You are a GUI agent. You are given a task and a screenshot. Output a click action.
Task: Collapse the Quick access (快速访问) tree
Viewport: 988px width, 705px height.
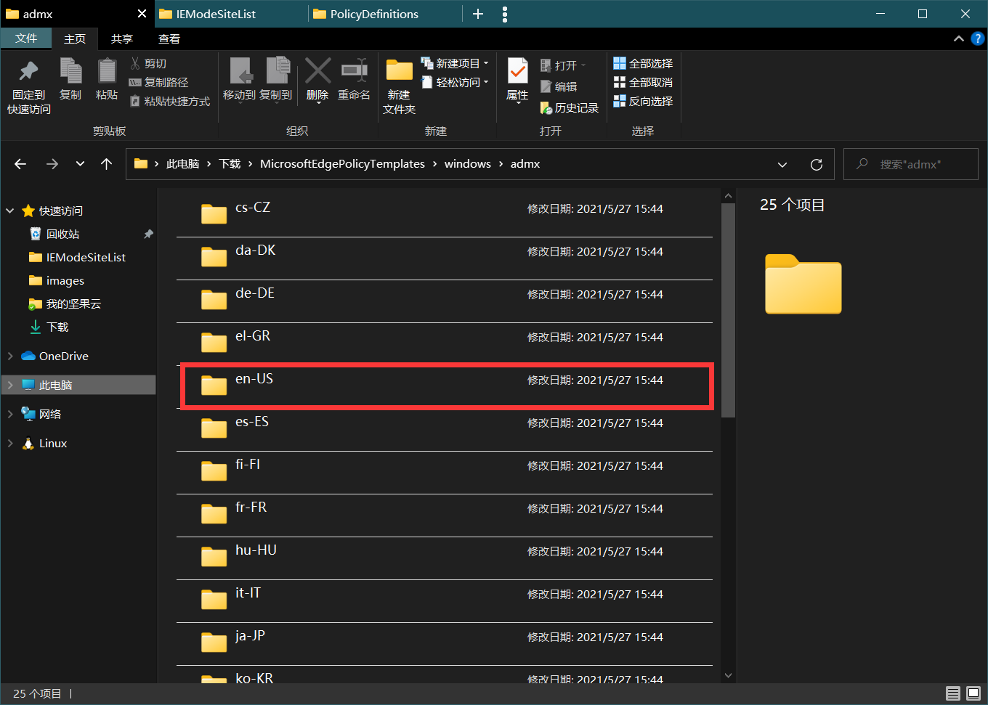[10, 211]
